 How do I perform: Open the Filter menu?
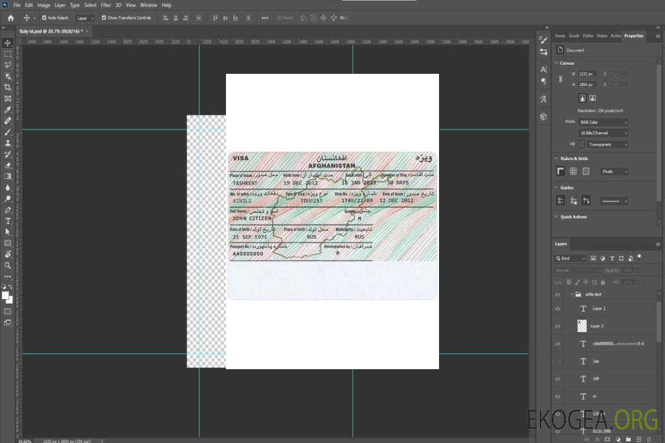pos(106,5)
